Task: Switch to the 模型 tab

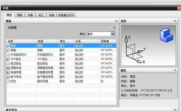Action: click(x=9, y=15)
